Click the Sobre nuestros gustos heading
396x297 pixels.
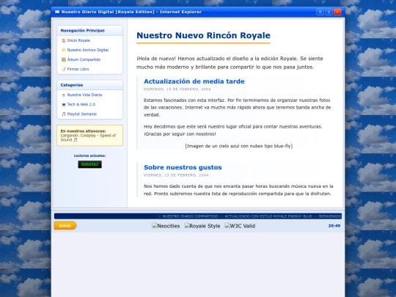(183, 167)
